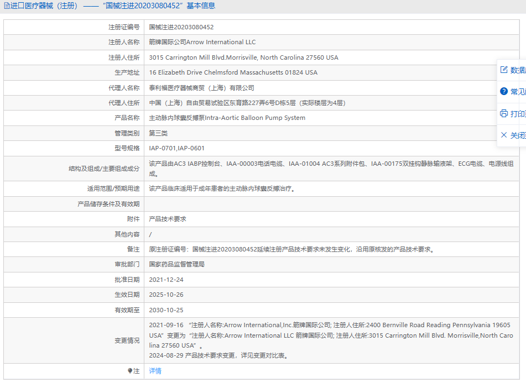526x383 pixels.
Task: Click effective date 2025-10-26
Action: click(166, 295)
